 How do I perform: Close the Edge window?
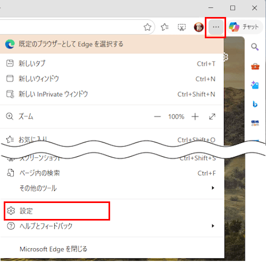[254, 8]
